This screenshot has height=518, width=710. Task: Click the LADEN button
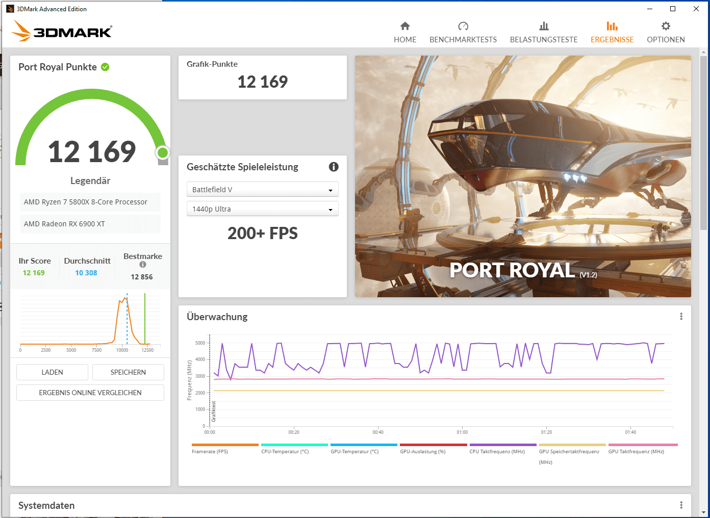pyautogui.click(x=52, y=372)
